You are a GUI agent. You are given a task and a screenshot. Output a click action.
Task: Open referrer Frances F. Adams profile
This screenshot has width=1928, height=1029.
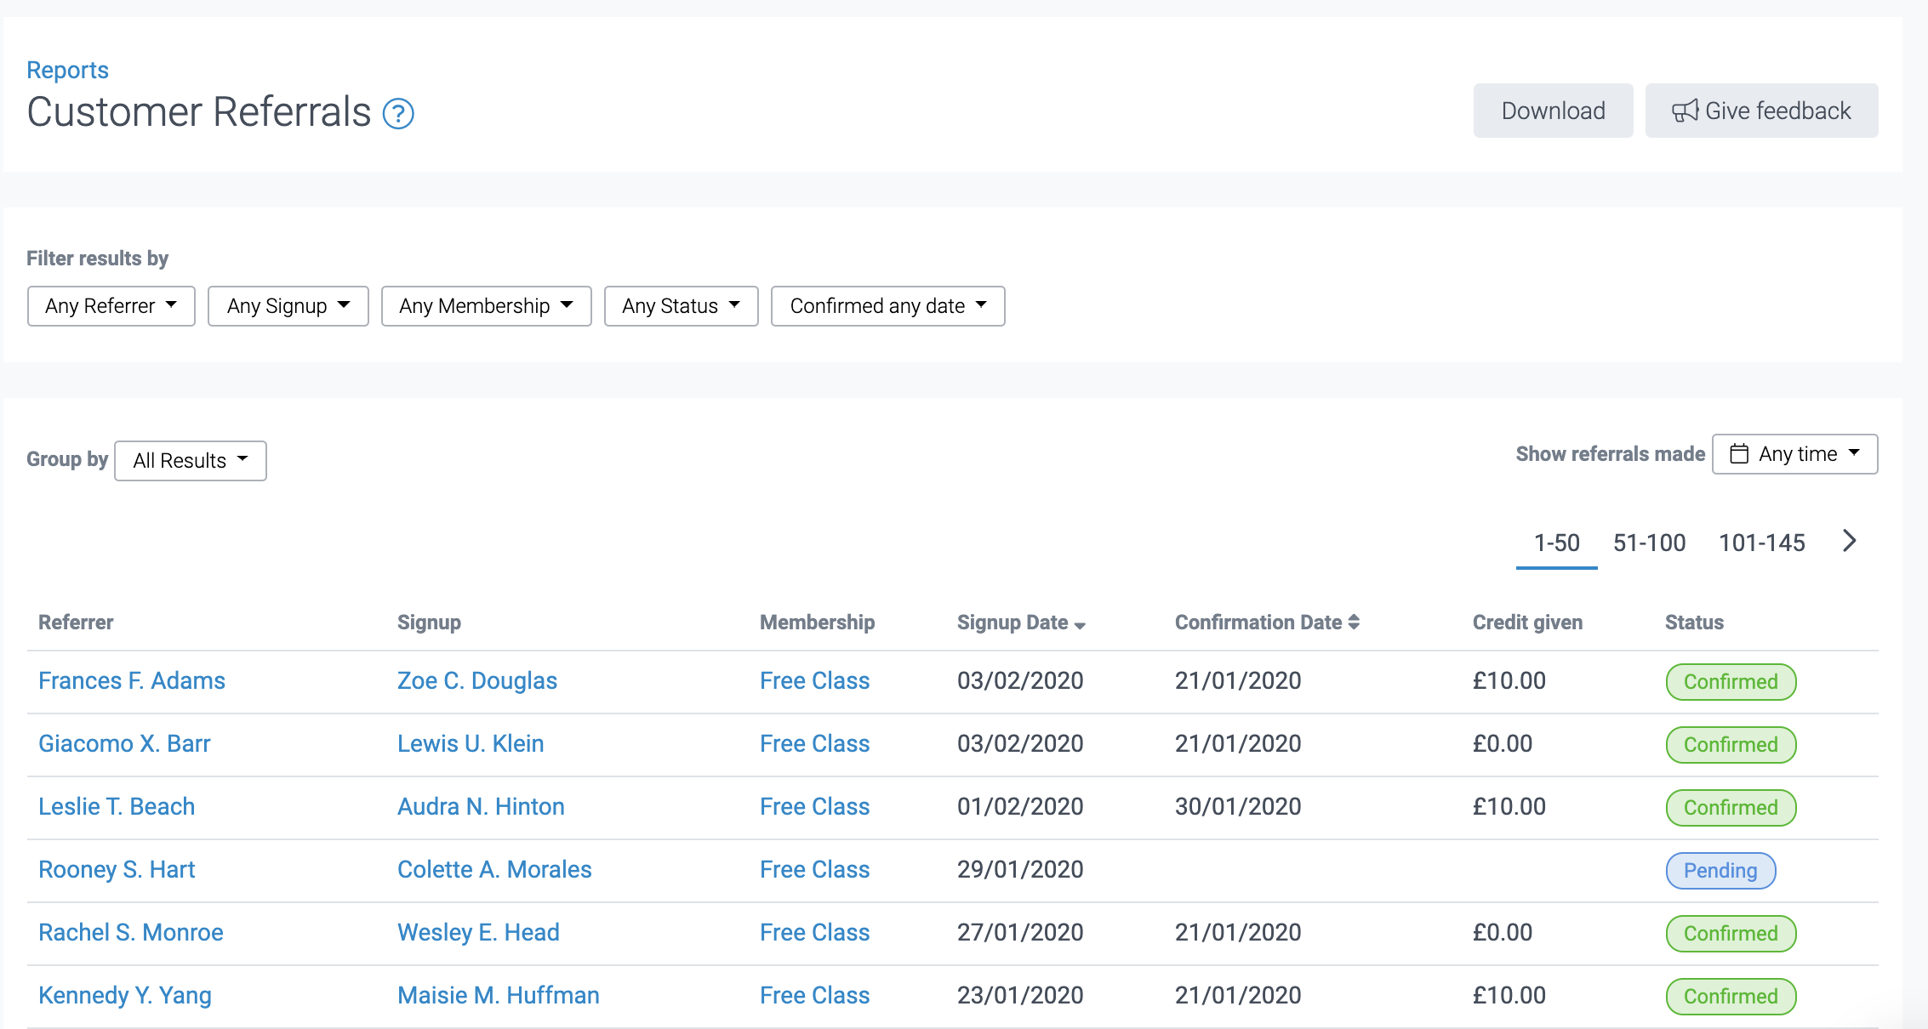coord(132,680)
